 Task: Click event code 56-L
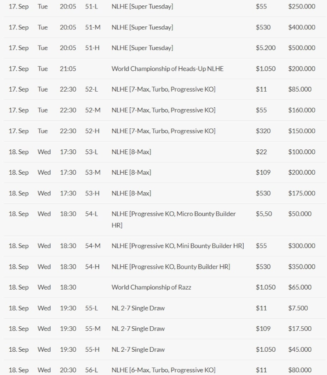[91, 370]
